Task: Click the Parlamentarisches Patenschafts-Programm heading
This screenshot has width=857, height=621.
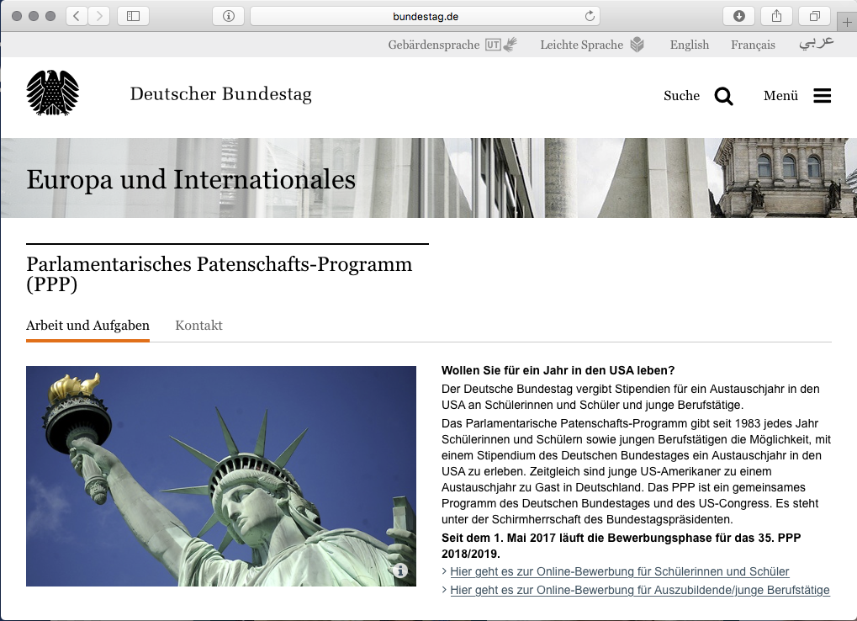Action: pos(220,273)
